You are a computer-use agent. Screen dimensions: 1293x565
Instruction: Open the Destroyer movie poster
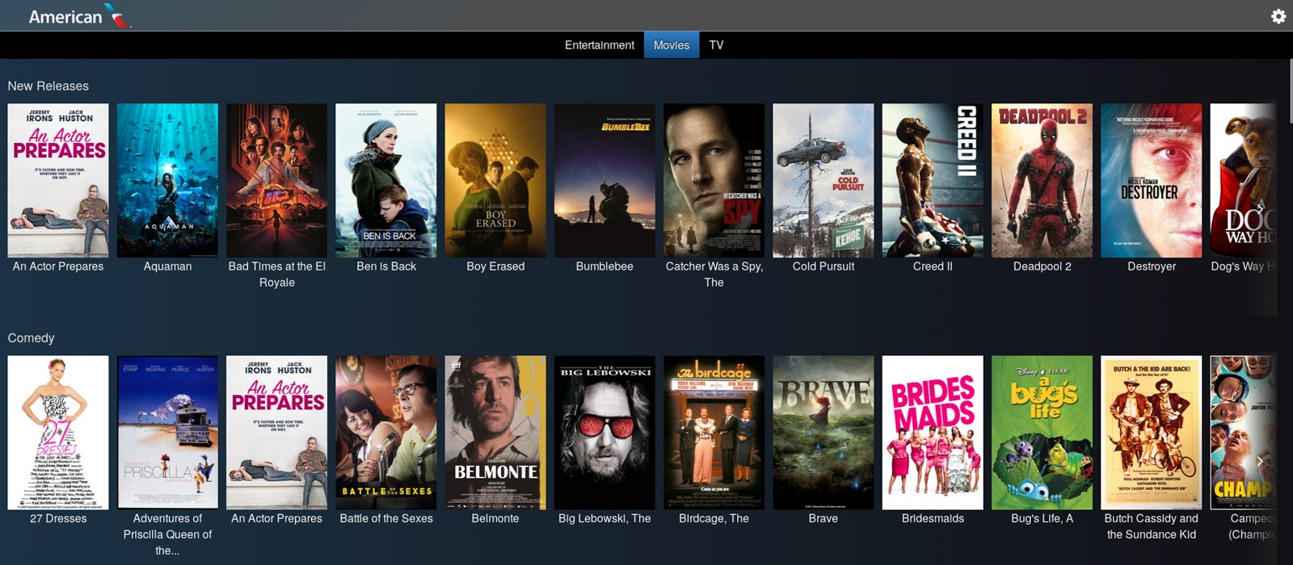click(1152, 180)
